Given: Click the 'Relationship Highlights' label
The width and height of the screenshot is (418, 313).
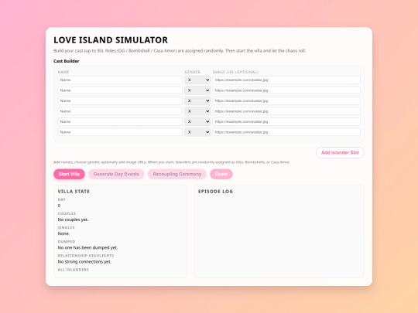Looking at the screenshot, I should (86, 256).
